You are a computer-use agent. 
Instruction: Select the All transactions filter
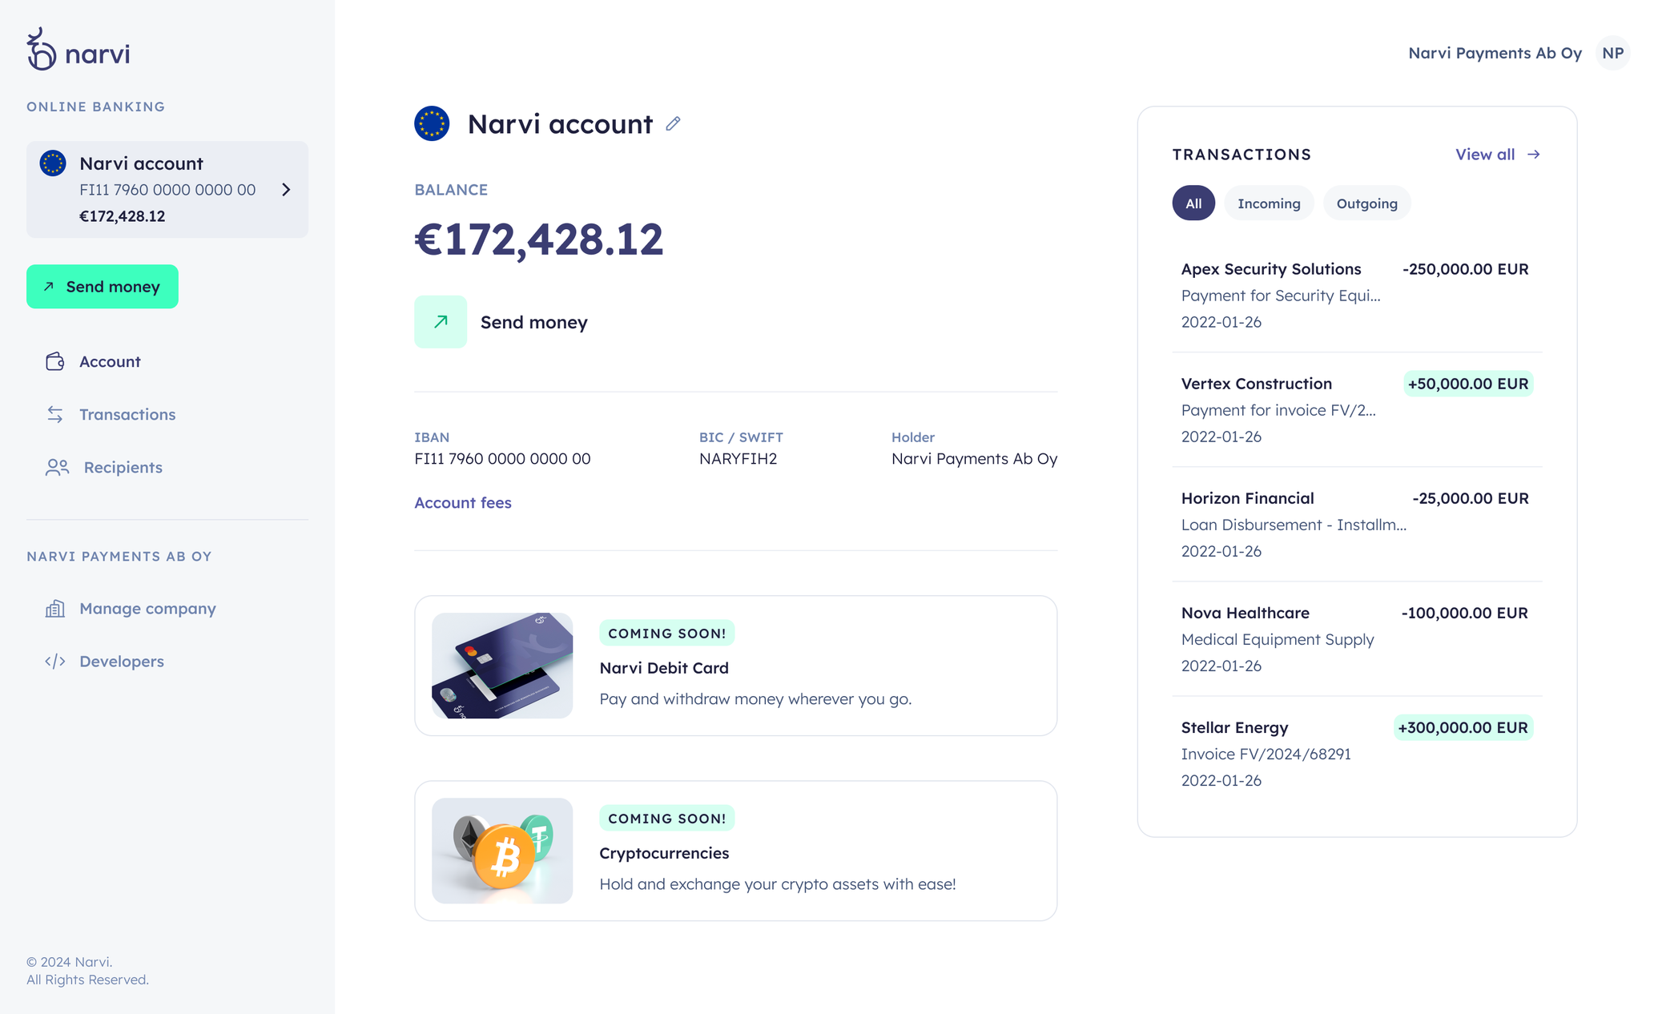[1193, 203]
